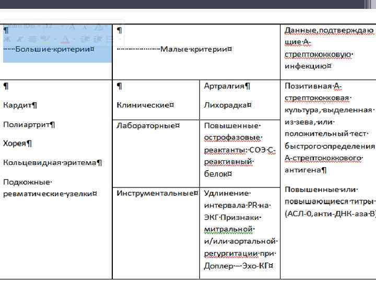Click faded bold Ж button in mini toolbar

7,39
